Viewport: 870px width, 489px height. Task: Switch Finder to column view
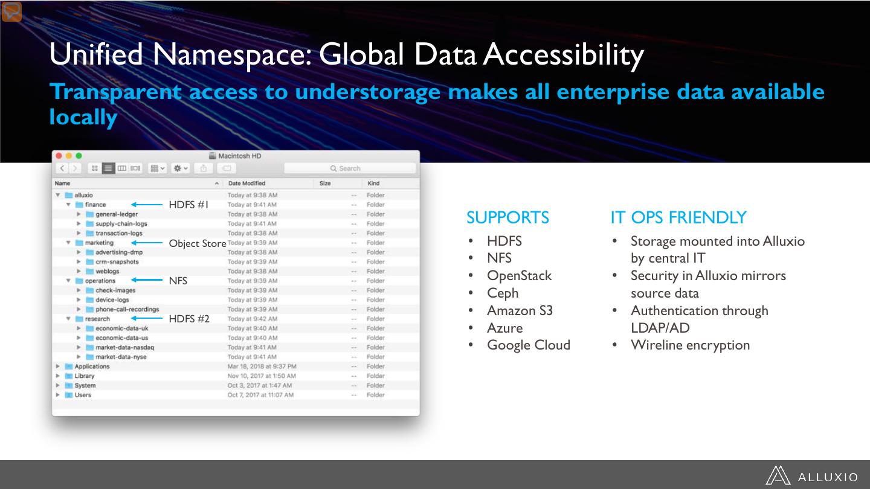click(x=121, y=168)
